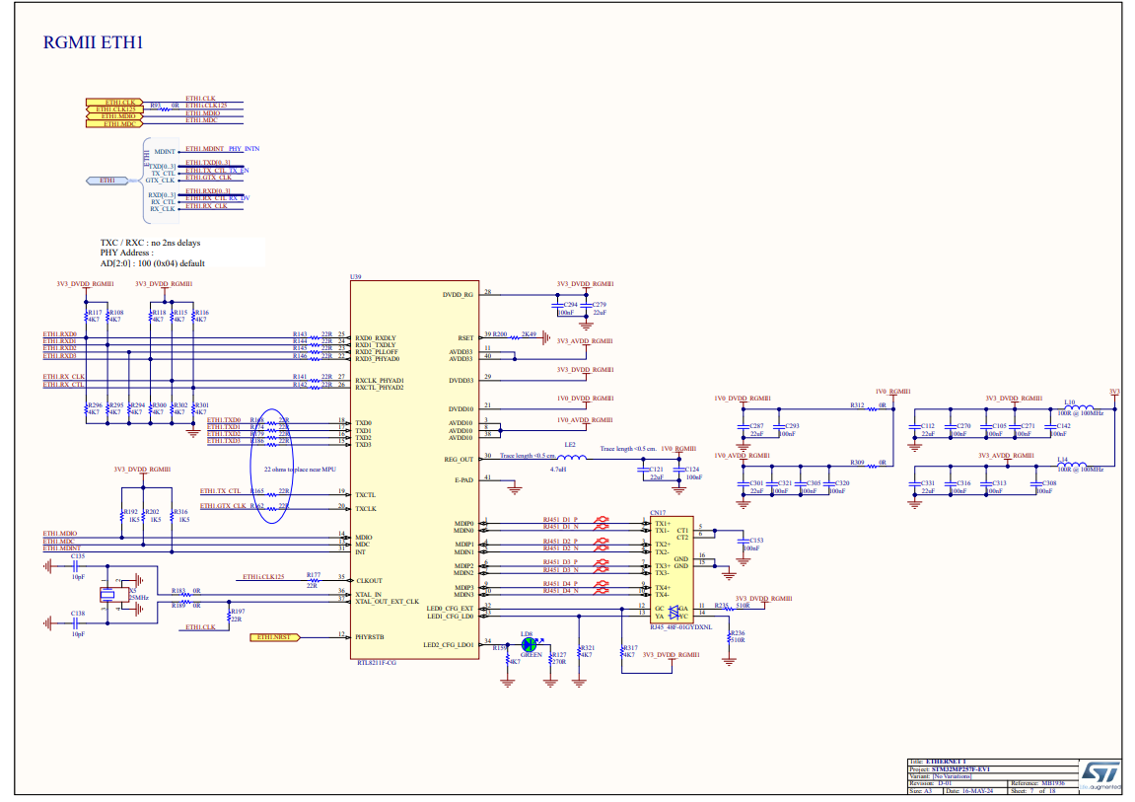Select the green LED symbol LD8
Viewport: 1135px width, 802px height.
pos(530,644)
